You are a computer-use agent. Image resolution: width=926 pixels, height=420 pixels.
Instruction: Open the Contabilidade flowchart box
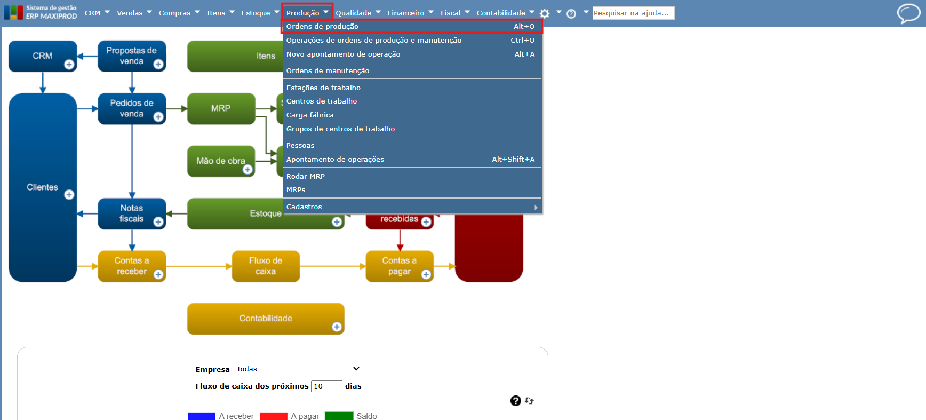266,319
